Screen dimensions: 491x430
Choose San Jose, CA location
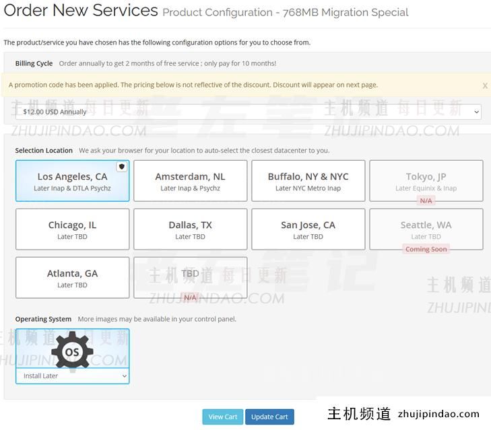coord(308,229)
